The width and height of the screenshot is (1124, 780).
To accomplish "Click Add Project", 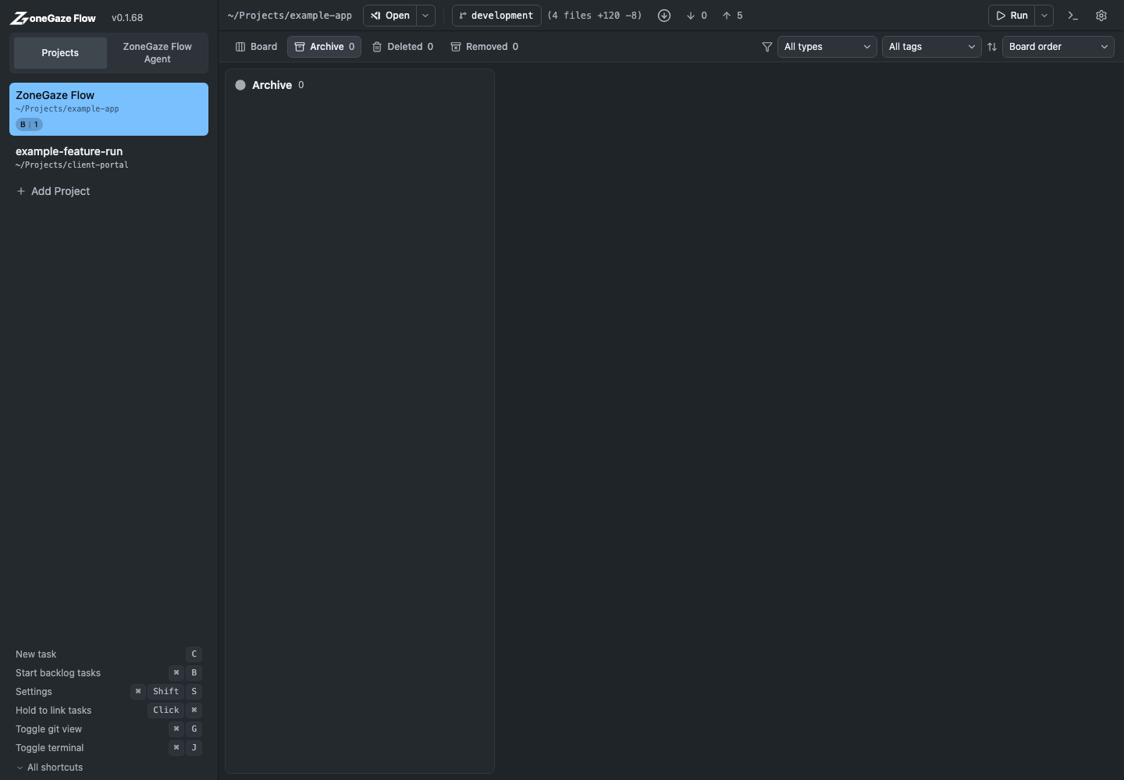I will pyautogui.click(x=53, y=191).
